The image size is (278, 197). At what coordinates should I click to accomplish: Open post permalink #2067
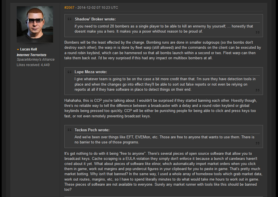pyautogui.click(x=69, y=8)
